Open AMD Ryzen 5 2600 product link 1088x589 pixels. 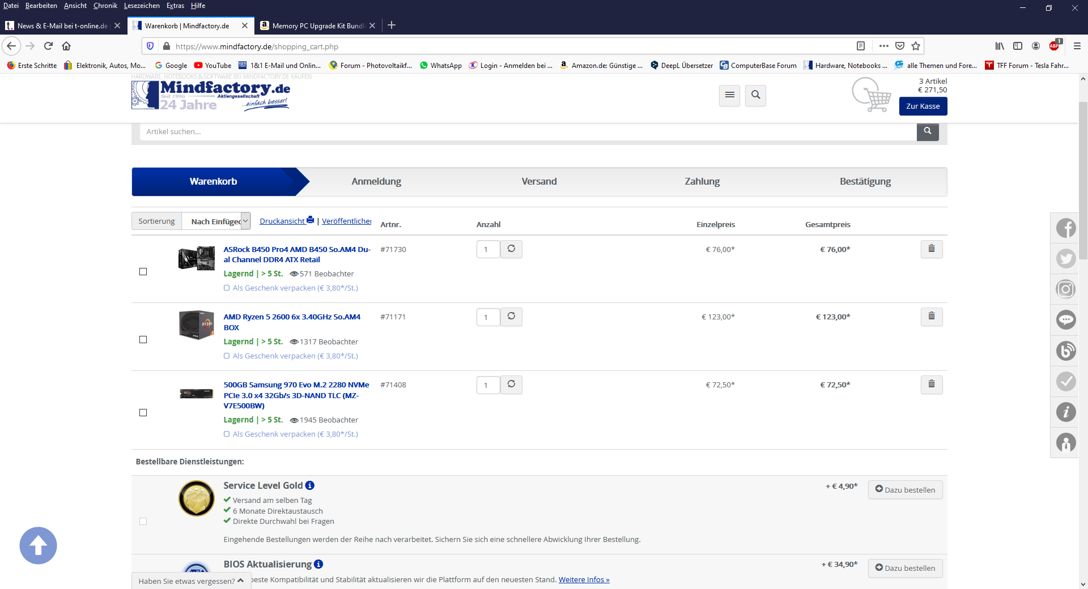pos(292,322)
